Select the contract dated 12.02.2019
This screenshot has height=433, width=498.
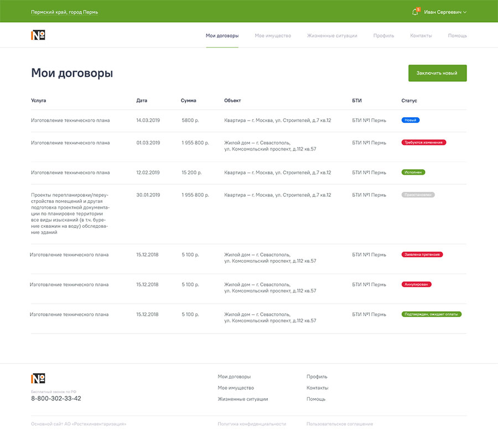click(148, 173)
